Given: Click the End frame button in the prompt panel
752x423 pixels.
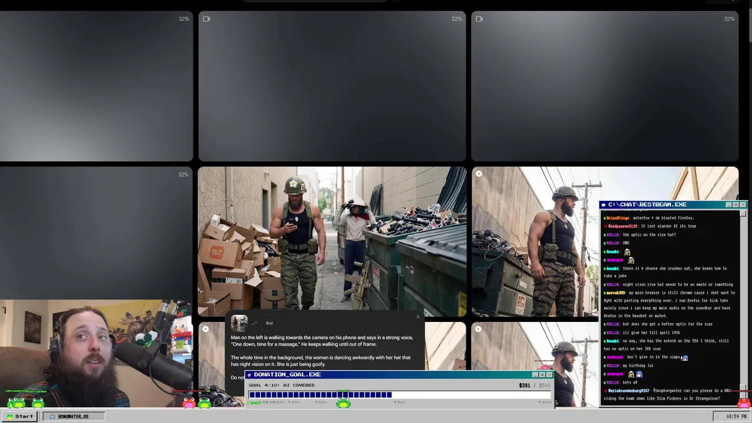Looking at the screenshot, I should (x=269, y=323).
